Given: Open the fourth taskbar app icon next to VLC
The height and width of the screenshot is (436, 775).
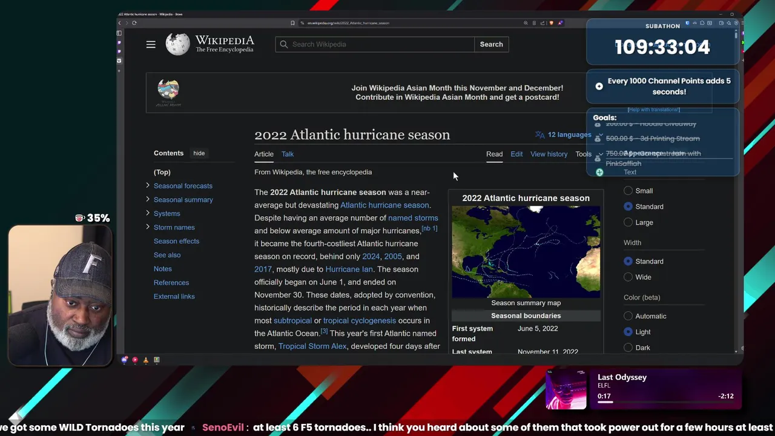Looking at the screenshot, I should tap(156, 360).
